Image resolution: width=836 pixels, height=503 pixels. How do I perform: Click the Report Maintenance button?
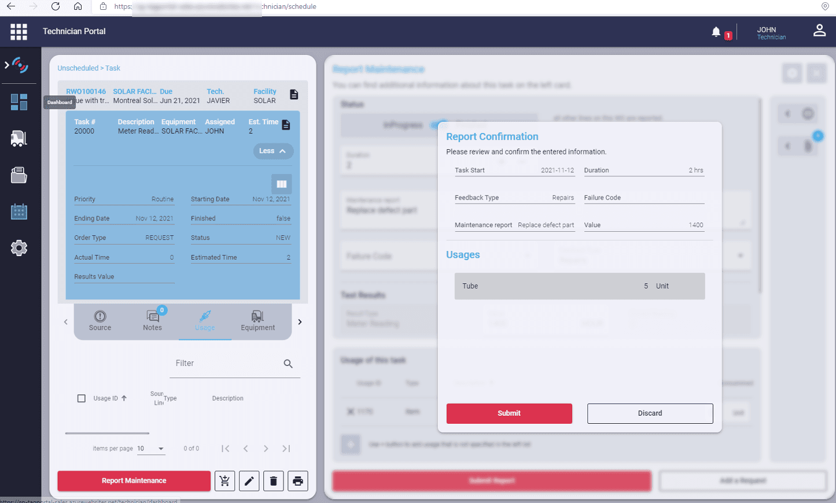[134, 481]
